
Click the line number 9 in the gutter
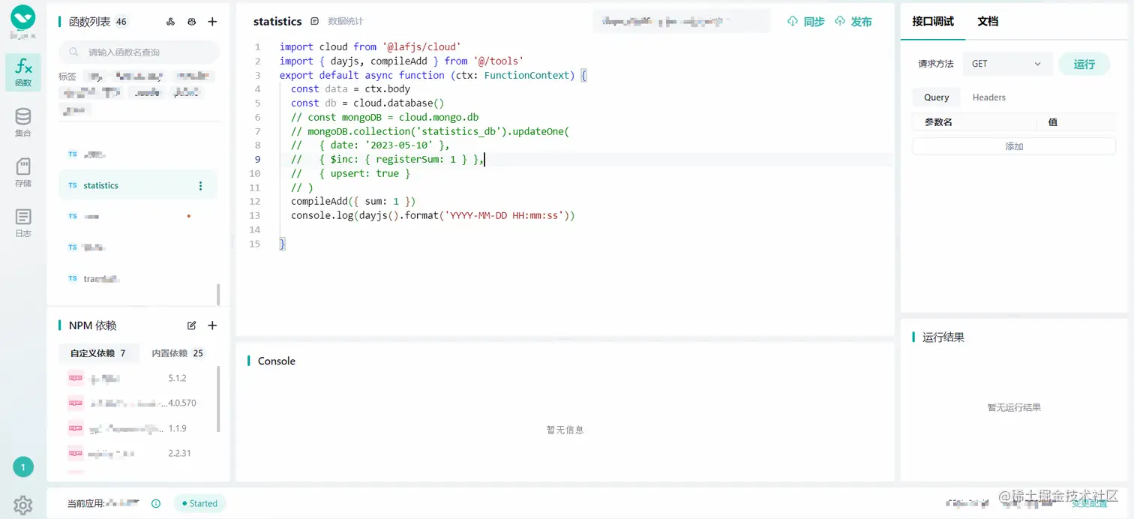(x=258, y=160)
